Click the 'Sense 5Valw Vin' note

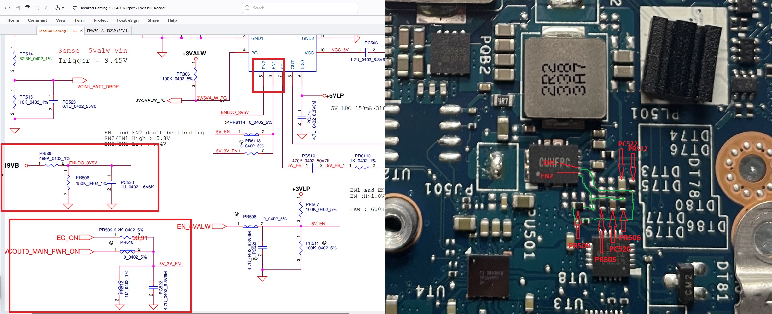(x=93, y=51)
